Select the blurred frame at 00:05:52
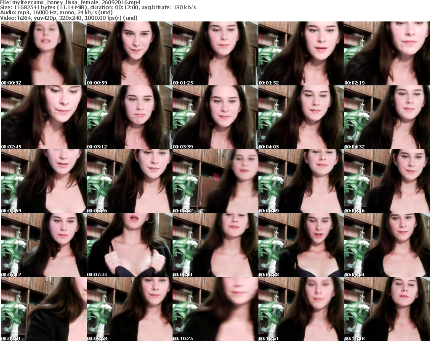The image size is (431, 341). click(215, 181)
